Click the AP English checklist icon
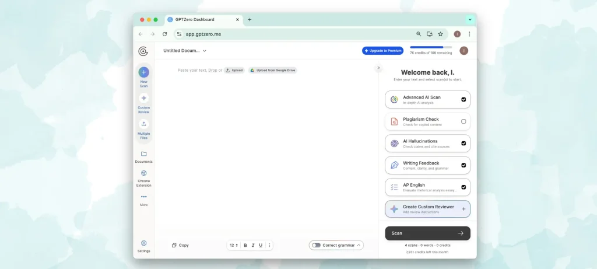 394,187
